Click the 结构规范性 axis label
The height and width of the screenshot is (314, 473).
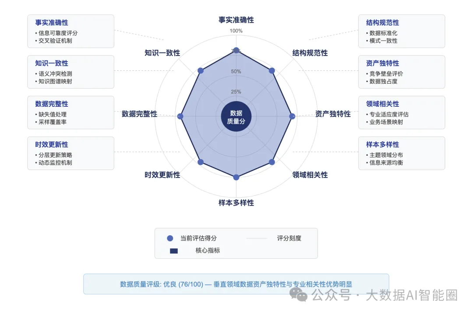[310, 53]
